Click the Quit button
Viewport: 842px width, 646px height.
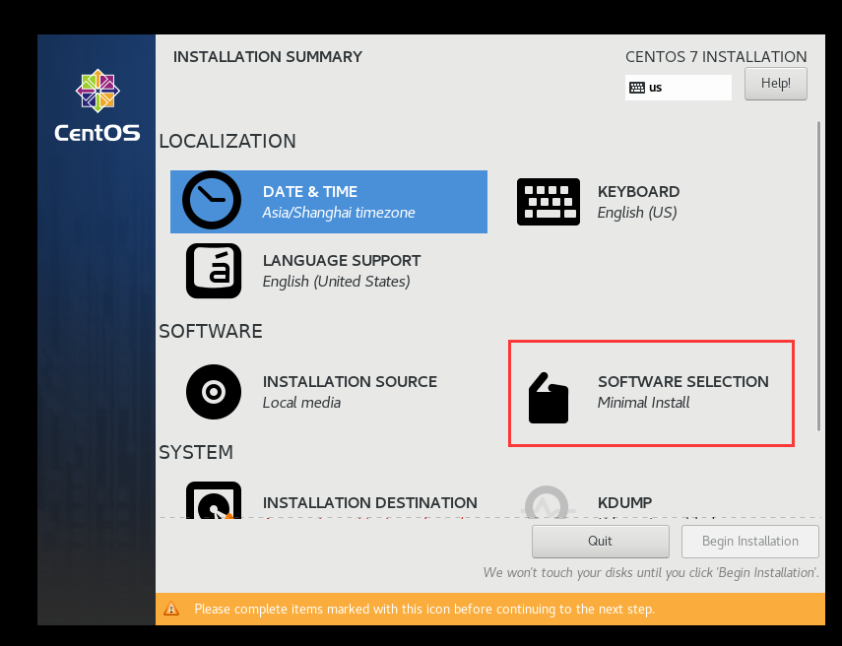click(601, 542)
